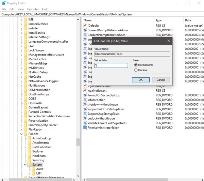Viewport: 204px width, 181px height.
Task: Click the shutdownwithoutlogon DWORD icon
Action: point(85,104)
